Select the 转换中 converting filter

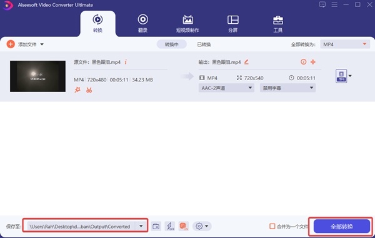click(x=171, y=44)
